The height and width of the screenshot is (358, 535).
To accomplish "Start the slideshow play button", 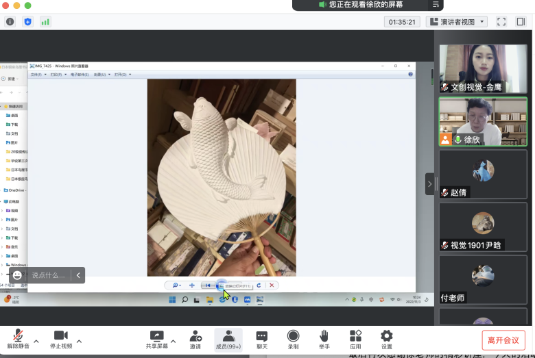I will (221, 285).
